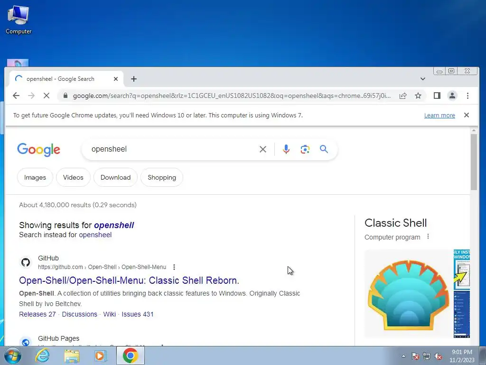Viewport: 486px width, 365px height.
Task: Submit search with magnifier icon
Action: [x=324, y=149]
